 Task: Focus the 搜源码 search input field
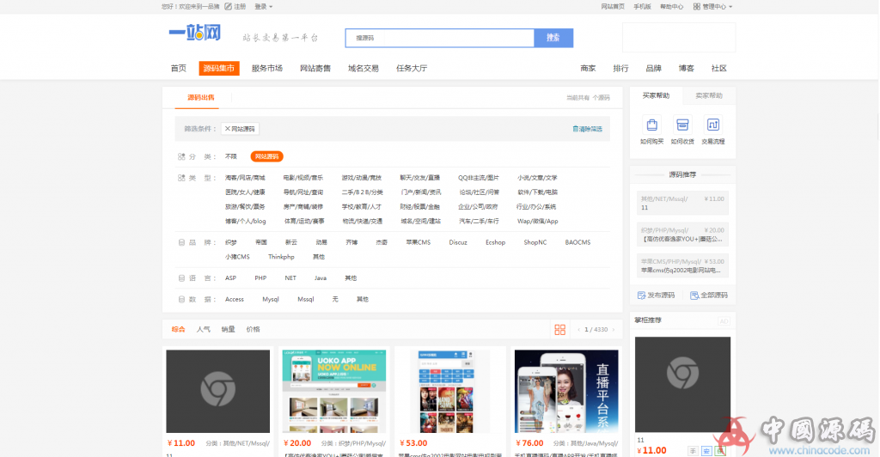pos(439,38)
